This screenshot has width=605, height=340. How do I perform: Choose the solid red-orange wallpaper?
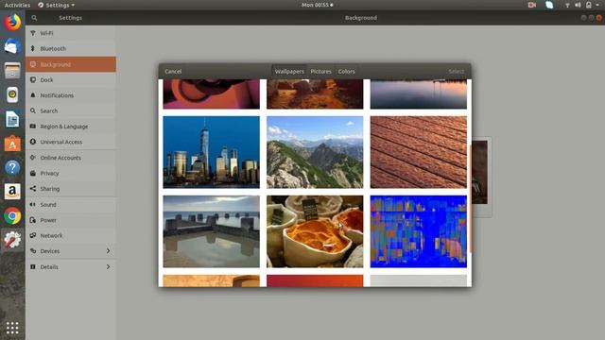click(315, 280)
